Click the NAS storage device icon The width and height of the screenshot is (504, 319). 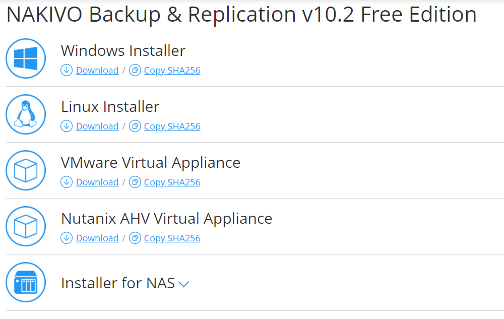(x=26, y=282)
